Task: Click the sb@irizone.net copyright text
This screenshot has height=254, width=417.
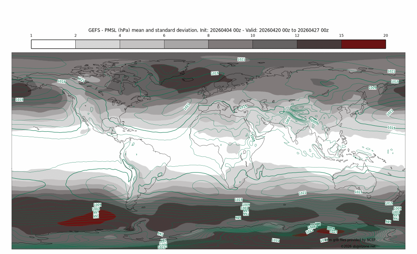Action: (x=358, y=246)
